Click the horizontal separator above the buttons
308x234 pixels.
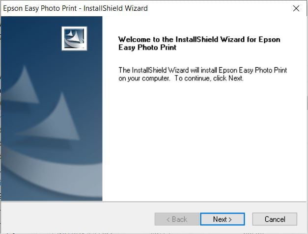(x=154, y=202)
